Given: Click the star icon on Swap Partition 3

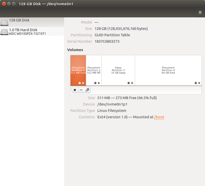Looking at the screenshot, I should pyautogui.click(x=129, y=83).
